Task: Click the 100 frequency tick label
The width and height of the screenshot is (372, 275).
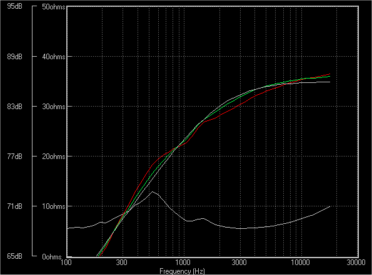Action: 66,263
